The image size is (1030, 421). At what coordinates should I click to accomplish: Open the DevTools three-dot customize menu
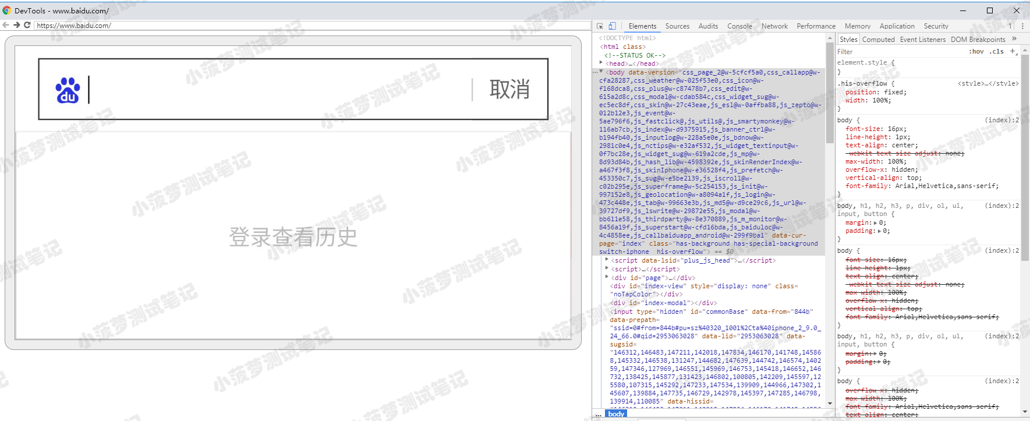click(x=1022, y=26)
